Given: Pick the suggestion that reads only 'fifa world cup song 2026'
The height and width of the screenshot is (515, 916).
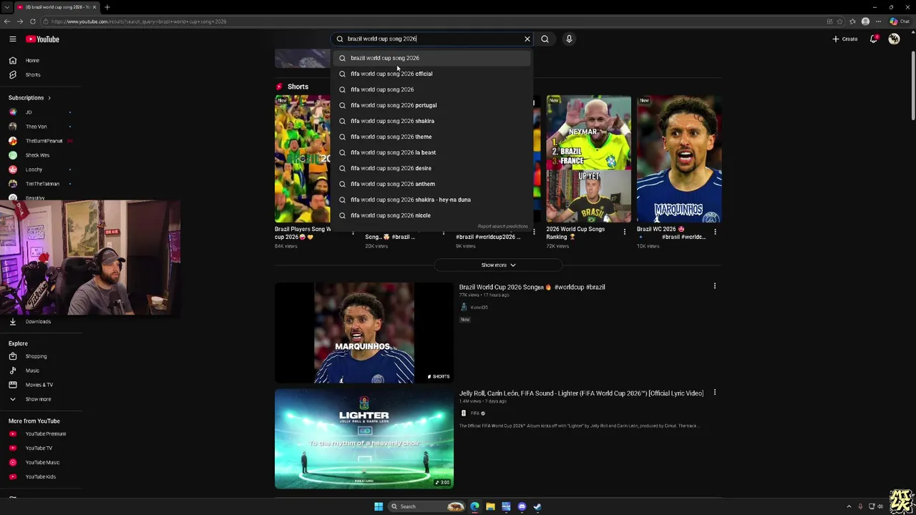Looking at the screenshot, I should (432, 89).
